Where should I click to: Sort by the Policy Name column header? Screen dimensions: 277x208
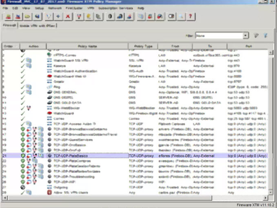click(87, 46)
